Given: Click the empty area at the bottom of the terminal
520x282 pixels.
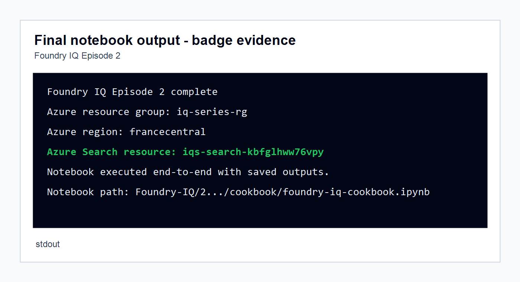Looking at the screenshot, I should coord(260,213).
